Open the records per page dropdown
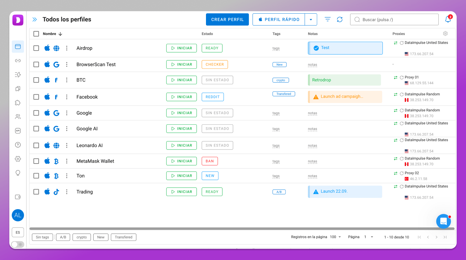The width and height of the screenshot is (466, 260). (x=336, y=237)
